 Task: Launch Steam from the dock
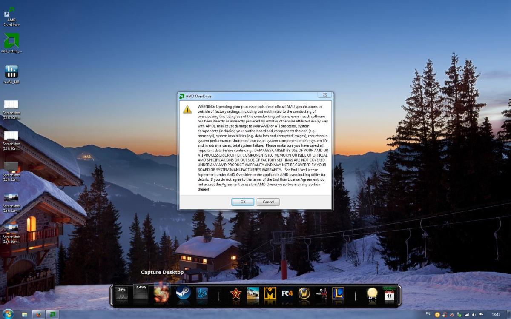pyautogui.click(x=184, y=293)
